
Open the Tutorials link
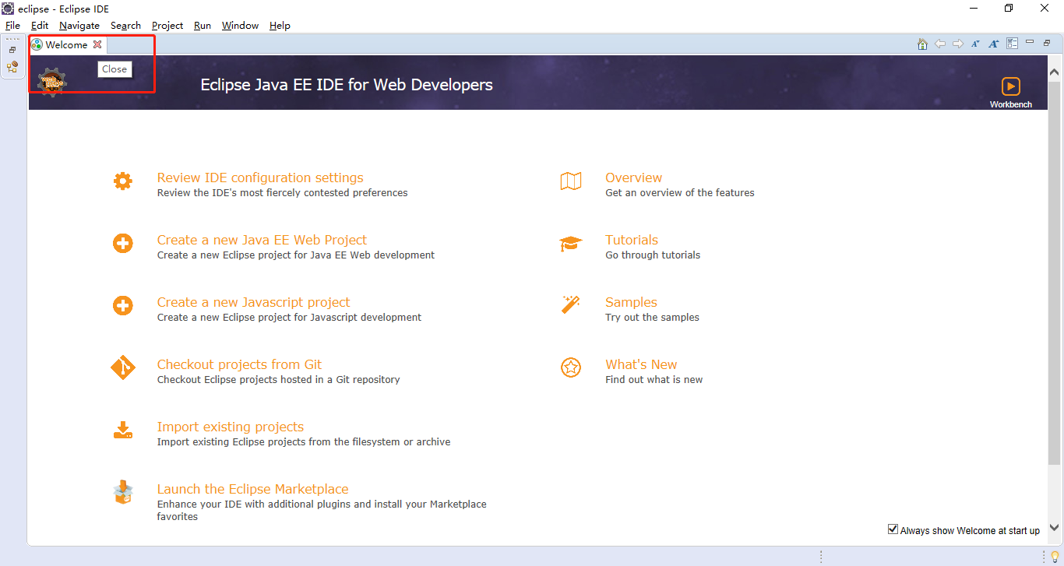tap(632, 240)
